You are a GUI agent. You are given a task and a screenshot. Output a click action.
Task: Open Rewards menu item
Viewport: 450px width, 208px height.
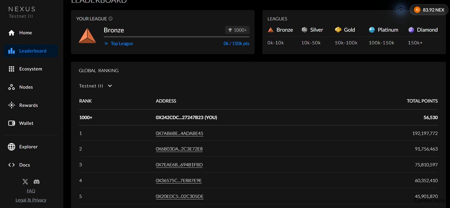point(31,105)
